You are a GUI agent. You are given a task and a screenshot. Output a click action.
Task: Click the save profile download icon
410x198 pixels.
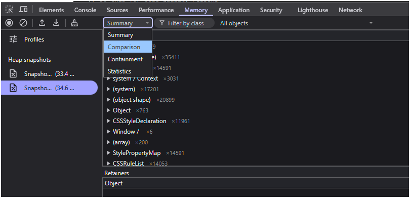pos(56,23)
